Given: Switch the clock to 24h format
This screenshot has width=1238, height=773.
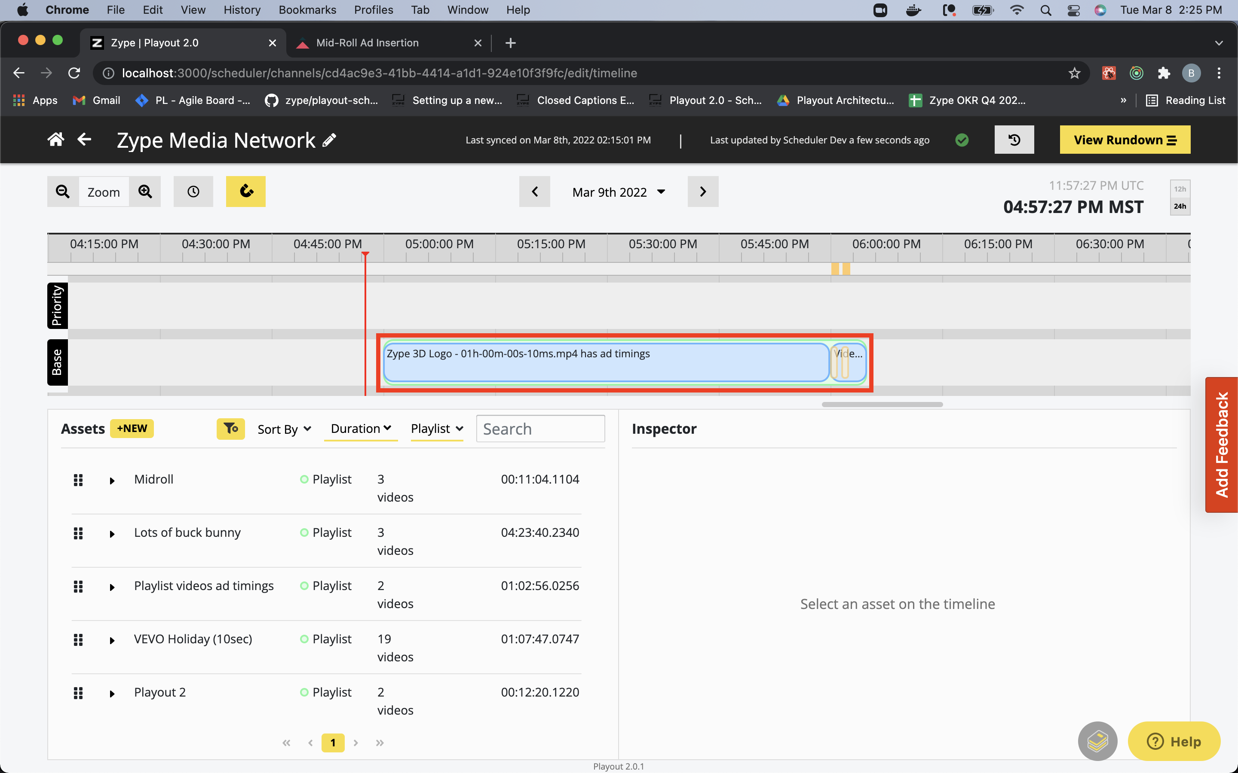Looking at the screenshot, I should coord(1180,206).
